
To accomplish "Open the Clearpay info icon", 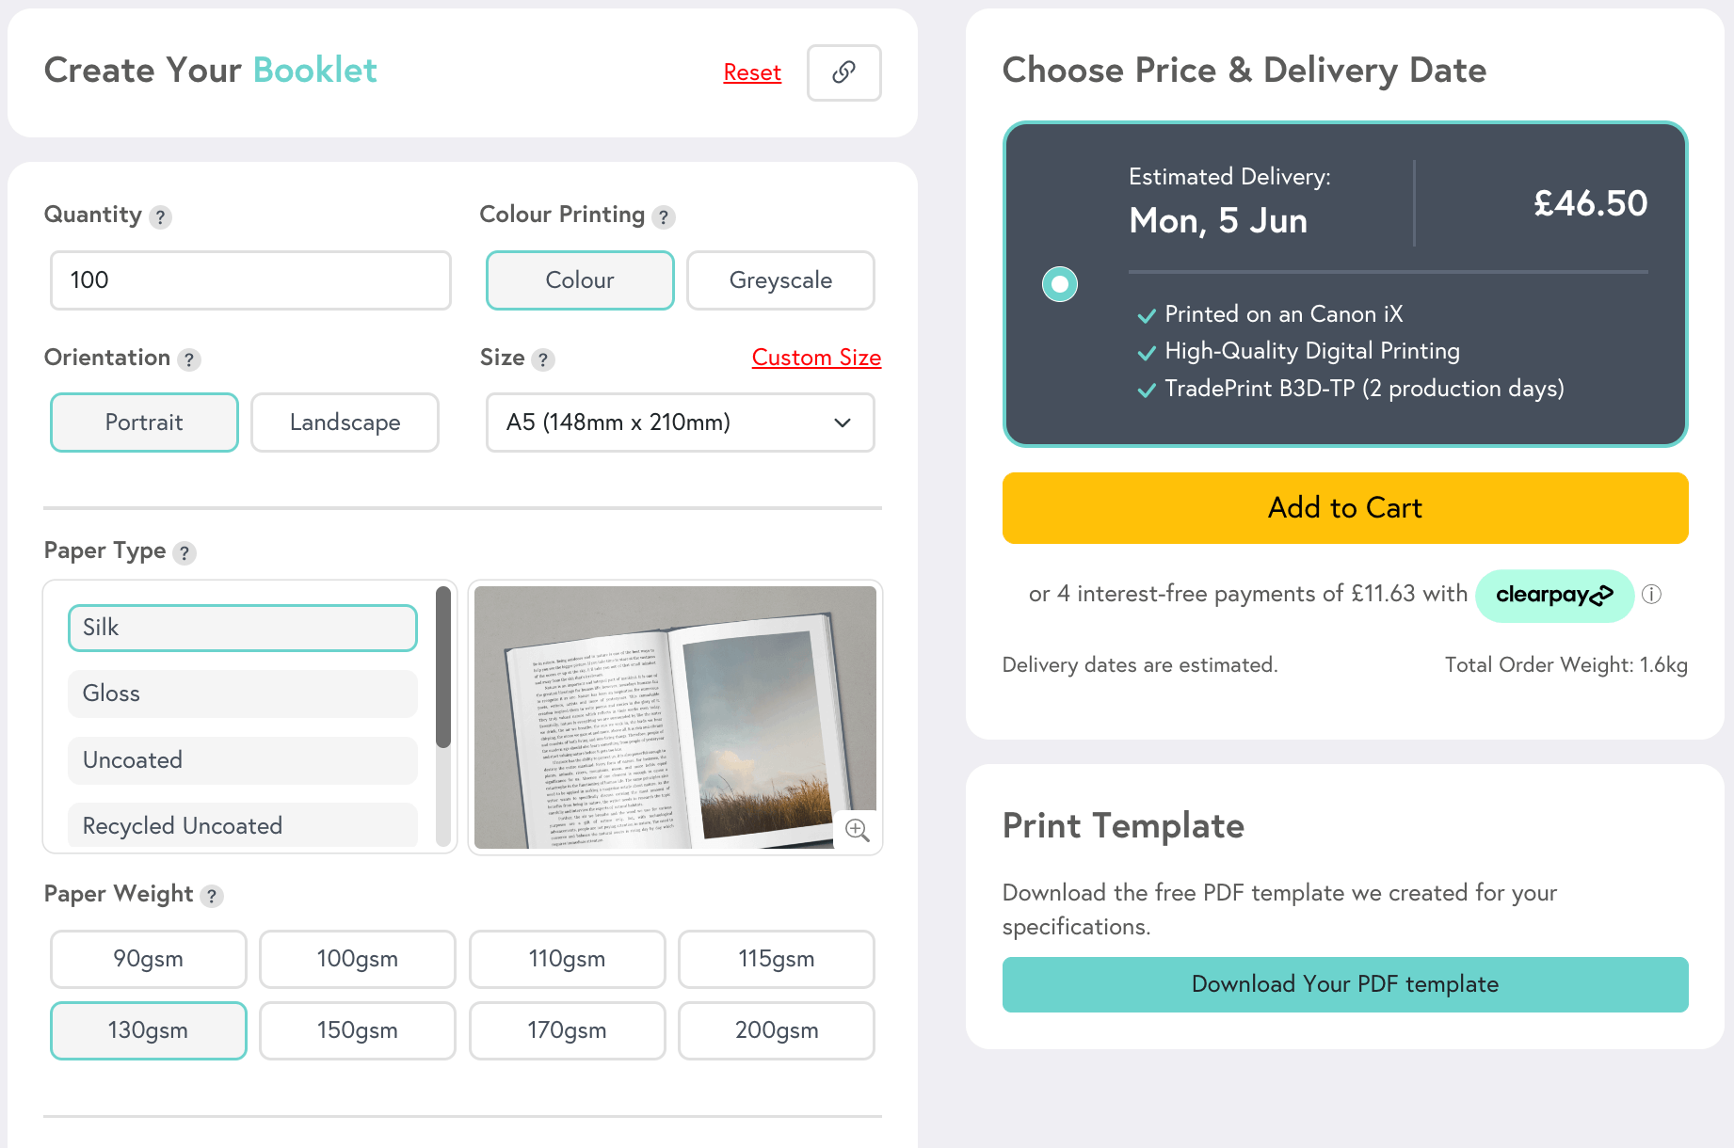I will tap(1651, 595).
